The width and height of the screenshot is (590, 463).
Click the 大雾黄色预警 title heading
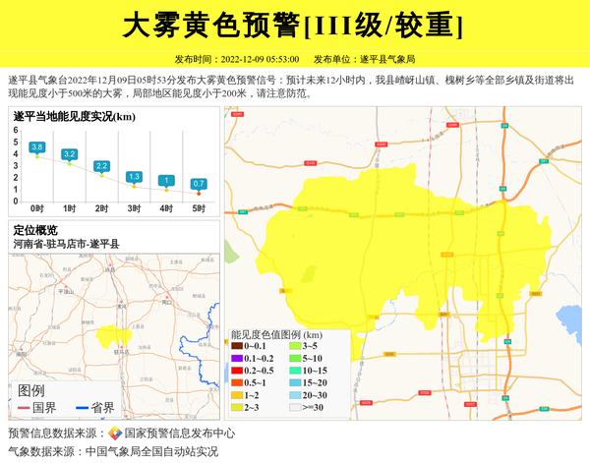coord(292,26)
